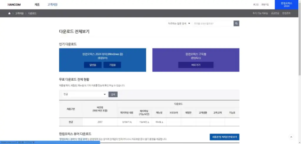Screen dimensions: 301x144
Task: Click the 브로슈어 column header
Action: point(173,113)
